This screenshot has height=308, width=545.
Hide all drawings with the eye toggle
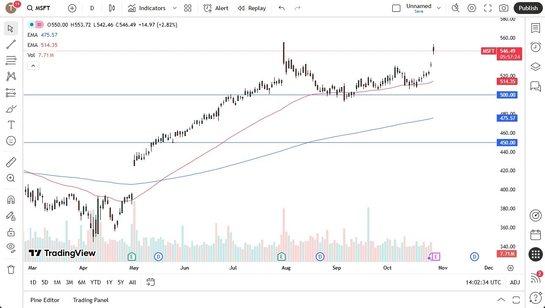click(11, 247)
